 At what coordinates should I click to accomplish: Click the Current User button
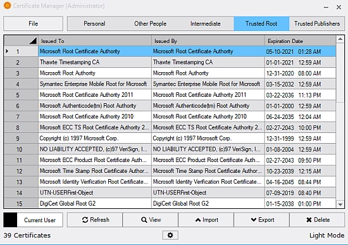(x=40, y=220)
